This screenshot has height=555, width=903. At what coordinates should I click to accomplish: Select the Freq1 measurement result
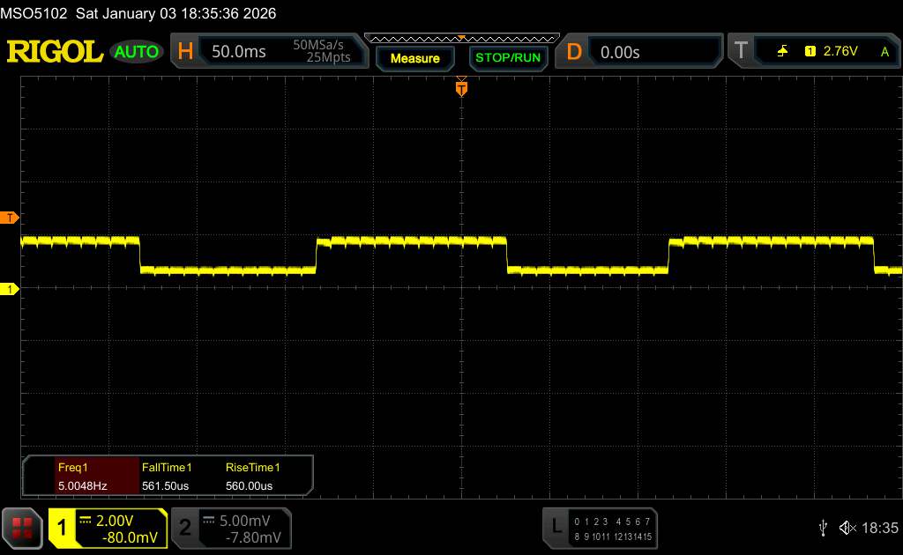click(81, 477)
